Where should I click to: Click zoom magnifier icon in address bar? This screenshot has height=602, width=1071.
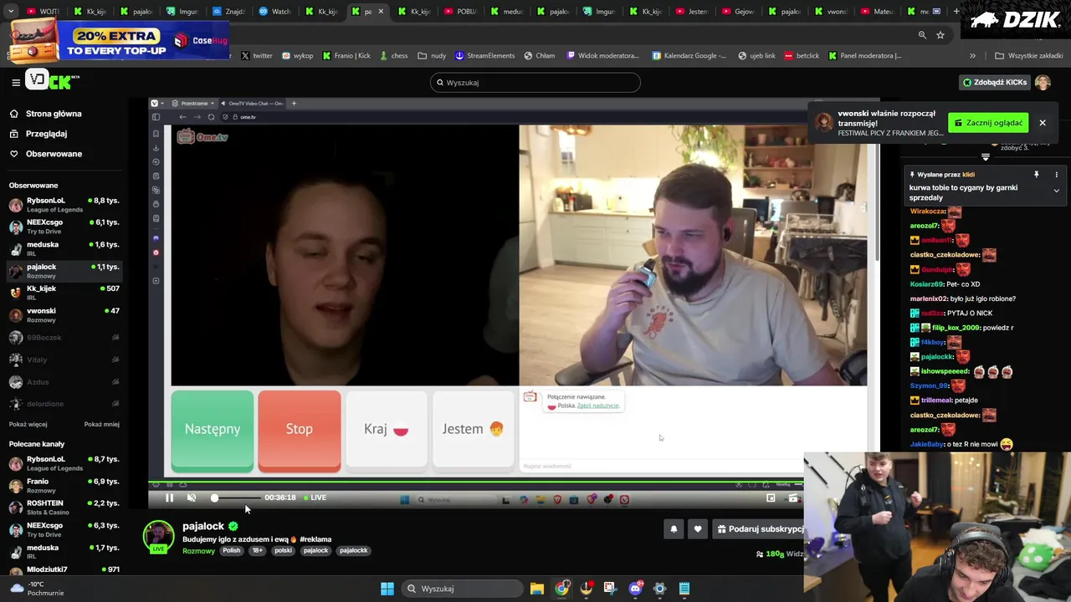tap(922, 35)
